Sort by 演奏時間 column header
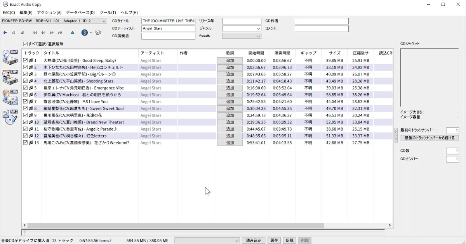The width and height of the screenshot is (466, 244). (282, 53)
